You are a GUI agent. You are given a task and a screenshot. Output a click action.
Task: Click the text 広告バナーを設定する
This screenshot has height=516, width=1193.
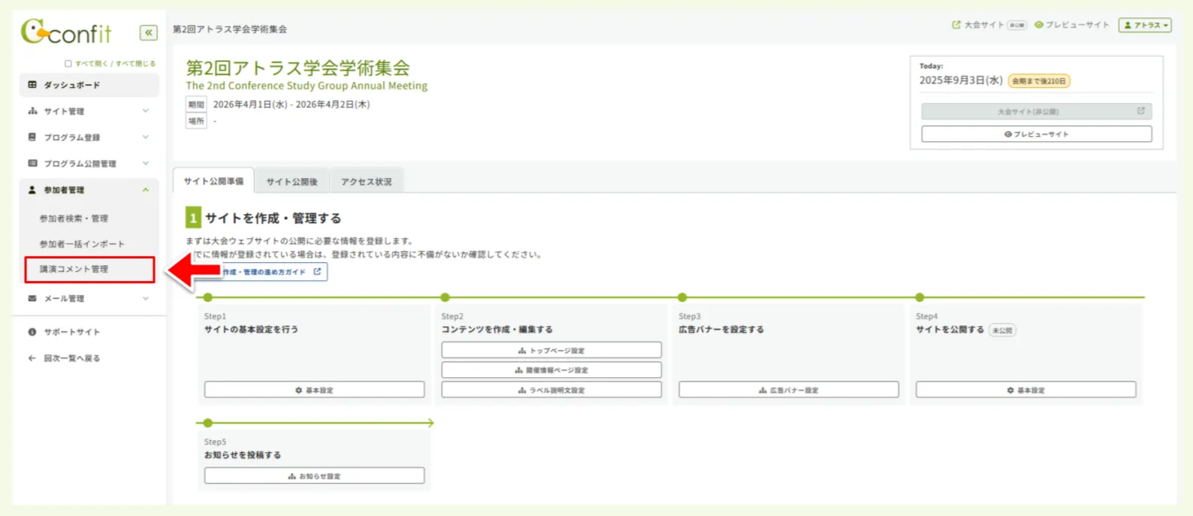(721, 330)
